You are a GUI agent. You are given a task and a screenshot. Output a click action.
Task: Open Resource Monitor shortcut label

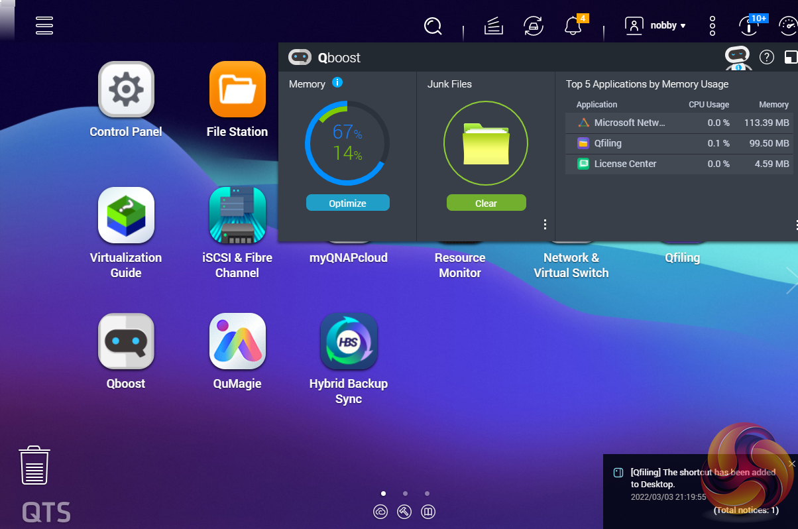tap(460, 265)
